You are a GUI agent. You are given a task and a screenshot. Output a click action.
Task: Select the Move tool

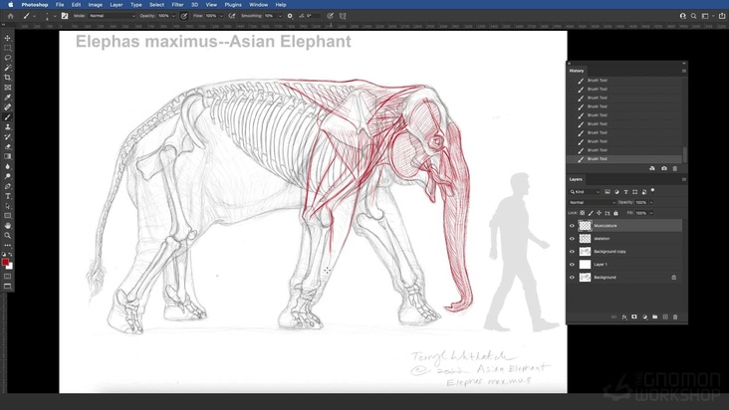[x=7, y=38]
